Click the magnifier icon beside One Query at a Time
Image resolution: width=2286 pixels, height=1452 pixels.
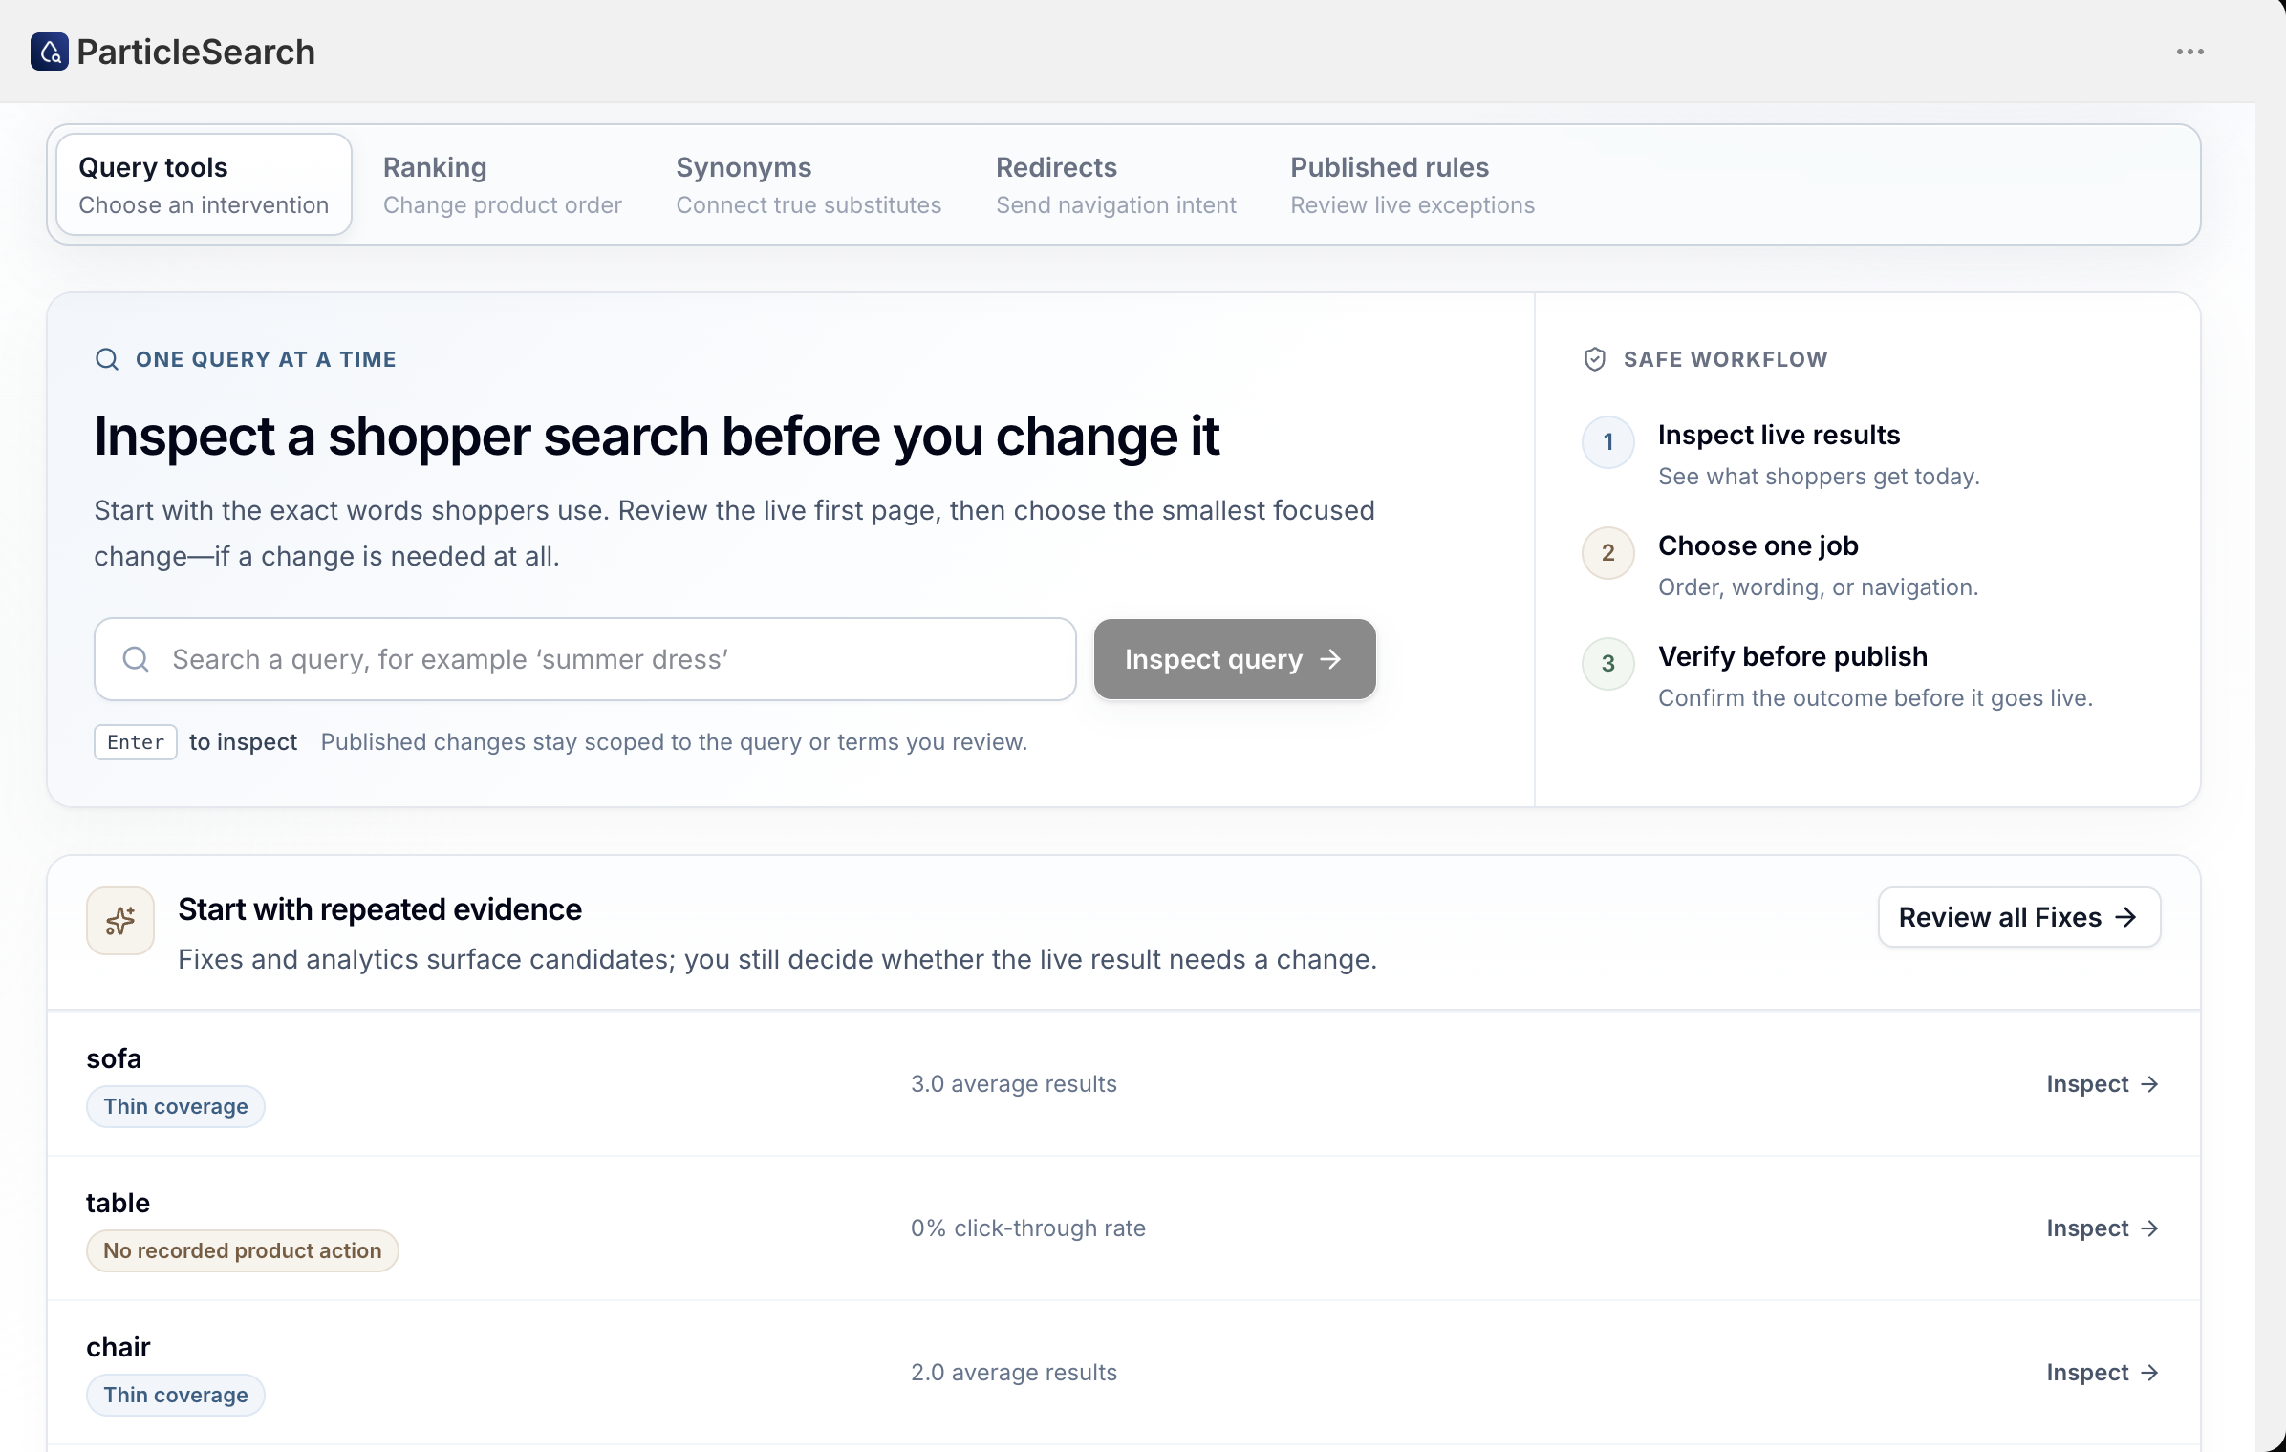107,359
